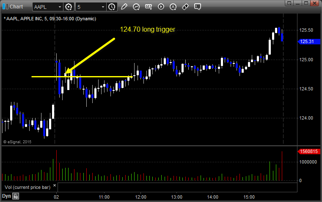Image resolution: width=322 pixels, height=202 pixels.
Task: Click the 14:00 time axis label
Action: point(212,197)
